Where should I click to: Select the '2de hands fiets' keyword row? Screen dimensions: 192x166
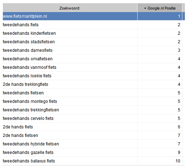point(94,127)
